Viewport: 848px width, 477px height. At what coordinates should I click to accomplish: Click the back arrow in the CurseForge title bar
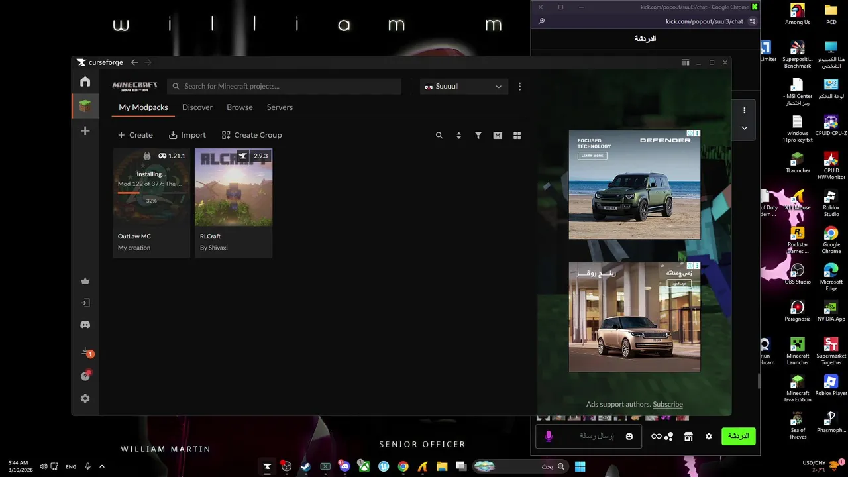click(134, 62)
